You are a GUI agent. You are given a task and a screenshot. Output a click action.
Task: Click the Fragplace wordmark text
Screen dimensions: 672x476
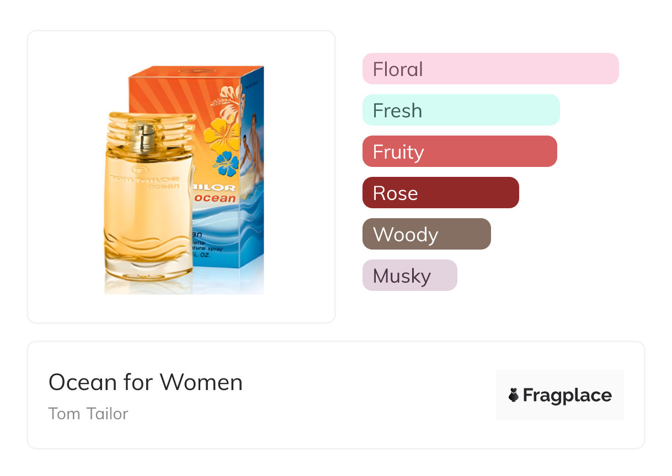567,395
